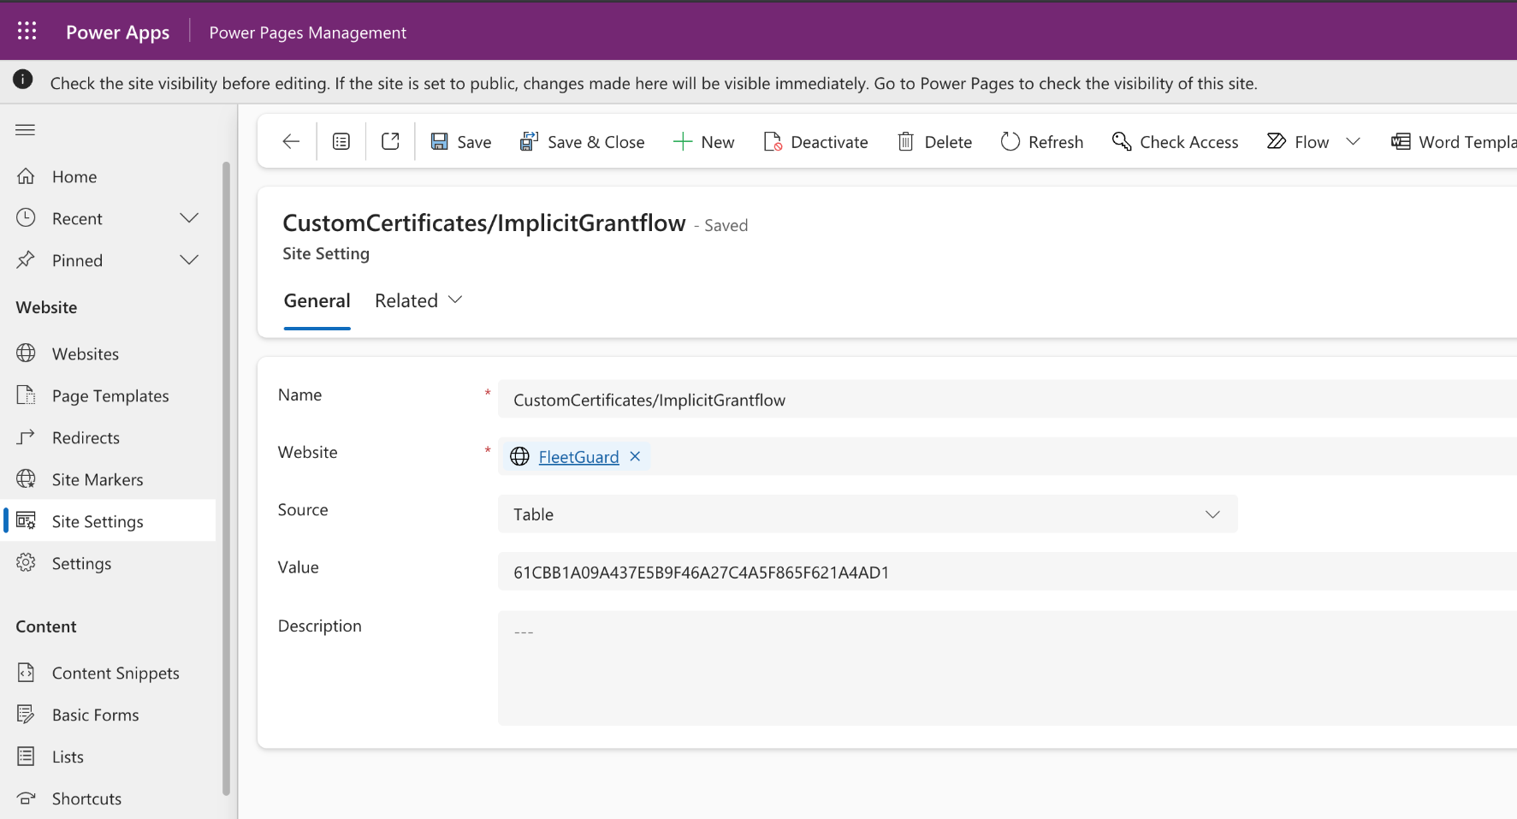
Task: Open Content Snippets
Action: [x=109, y=673]
